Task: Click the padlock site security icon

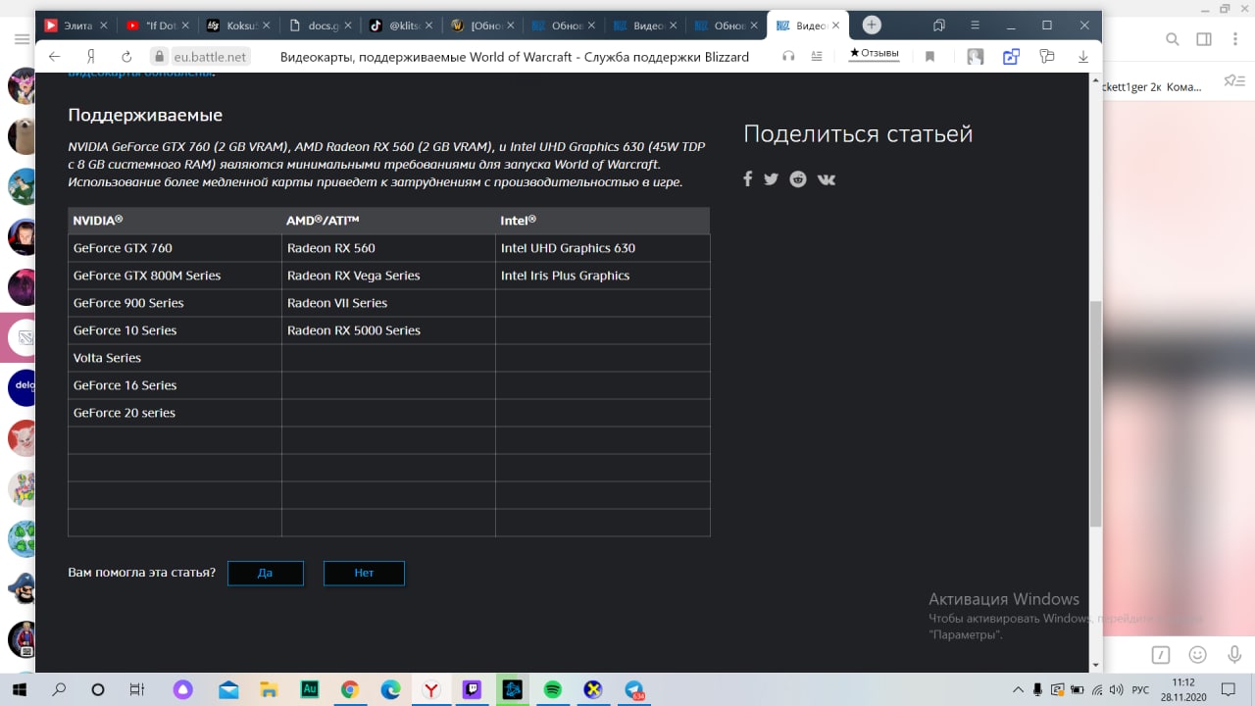Action: tap(159, 57)
